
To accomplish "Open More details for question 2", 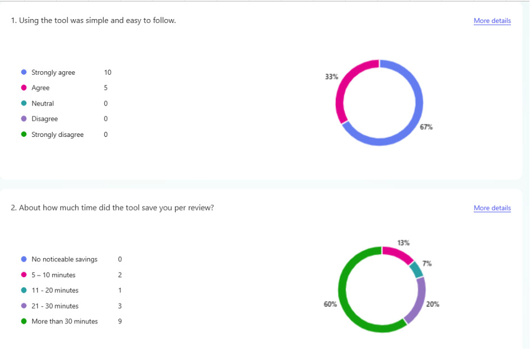I will click(492, 208).
